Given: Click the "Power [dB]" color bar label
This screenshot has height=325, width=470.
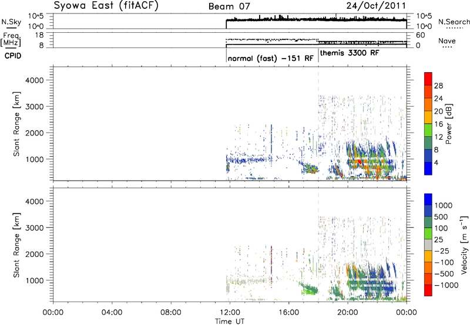Looking at the screenshot, I should click(448, 124).
